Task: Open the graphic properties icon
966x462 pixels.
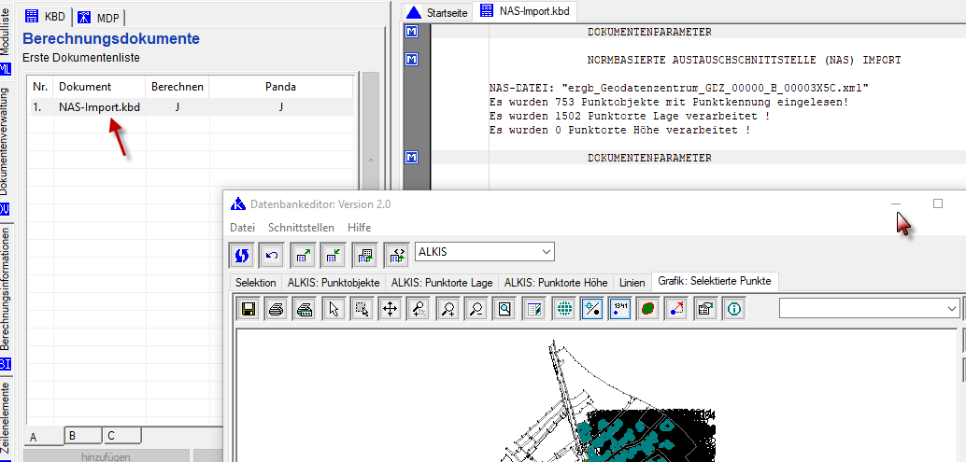Action: coord(704,309)
